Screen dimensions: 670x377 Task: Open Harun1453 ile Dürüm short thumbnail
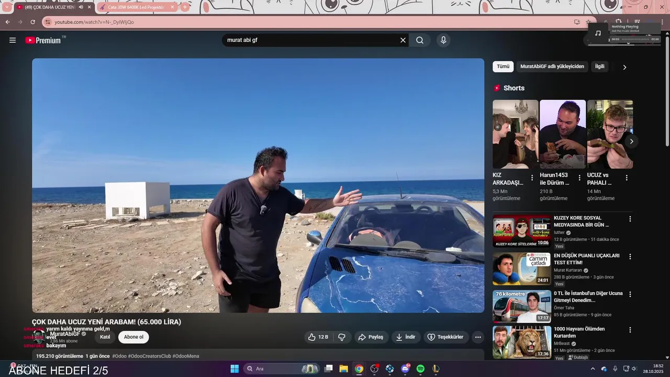coord(563,134)
